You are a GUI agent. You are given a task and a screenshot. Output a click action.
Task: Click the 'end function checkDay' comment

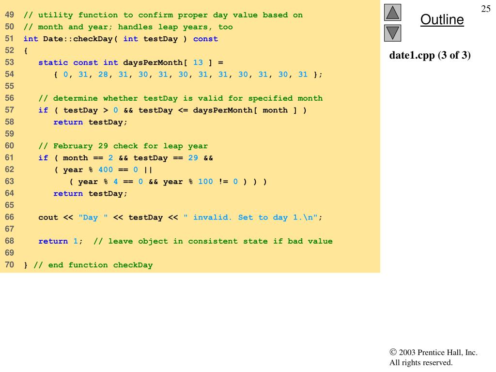93,265
